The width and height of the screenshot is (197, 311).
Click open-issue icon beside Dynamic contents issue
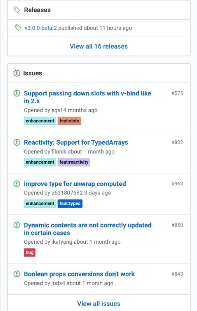pyautogui.click(x=17, y=225)
